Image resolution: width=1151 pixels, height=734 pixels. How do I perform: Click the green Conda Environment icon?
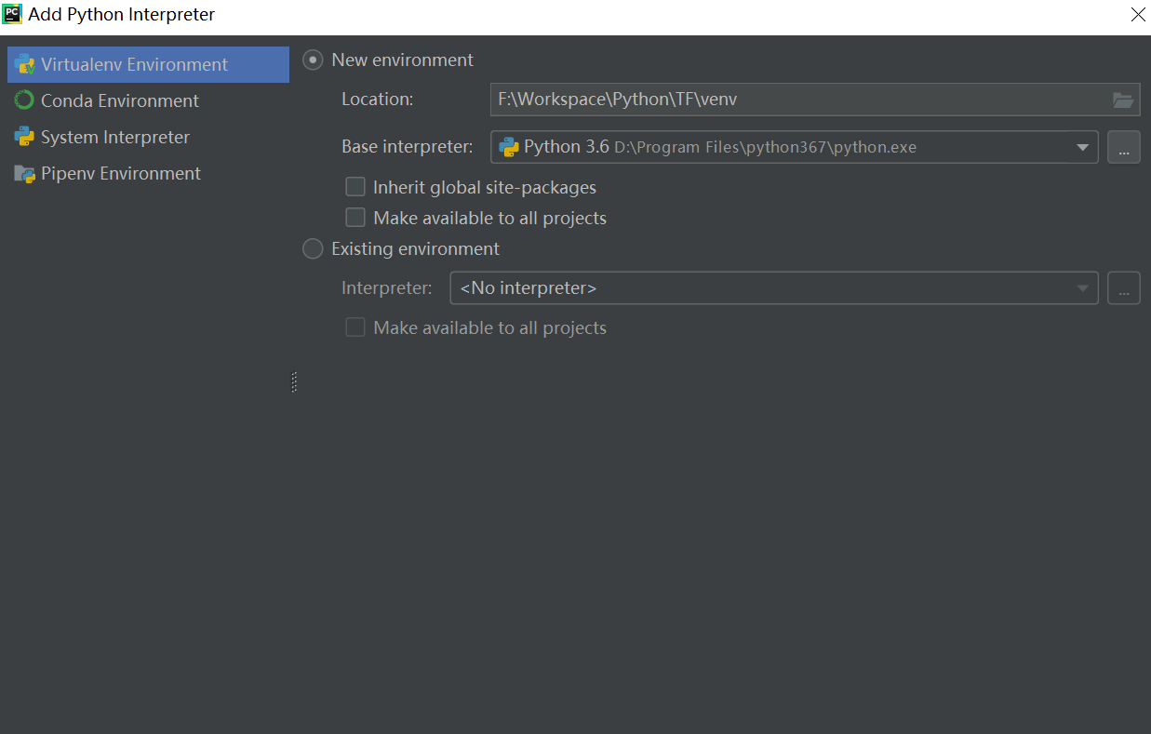(24, 100)
